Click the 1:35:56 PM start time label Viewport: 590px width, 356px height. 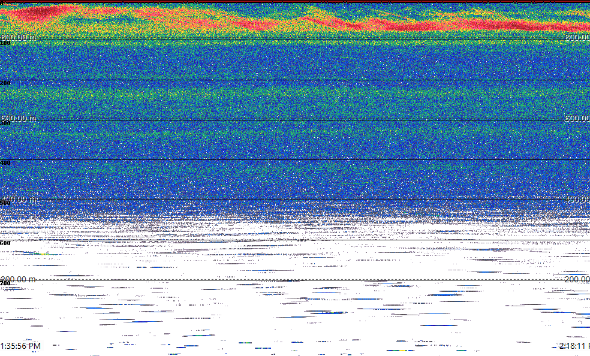click(x=21, y=346)
